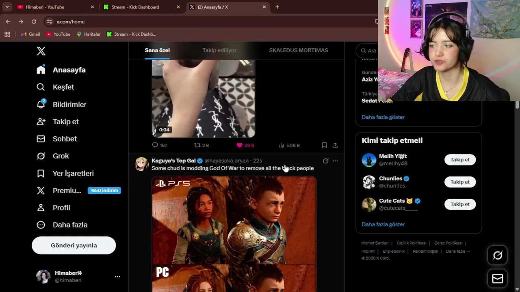Close the Kick Dashboard tab
Image resolution: width=520 pixels, height=292 pixels.
(178, 7)
